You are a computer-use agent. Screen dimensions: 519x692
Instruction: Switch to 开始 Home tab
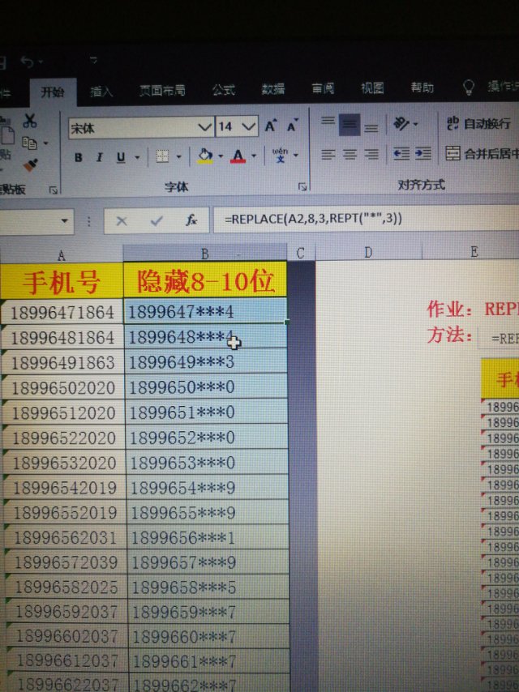click(53, 92)
